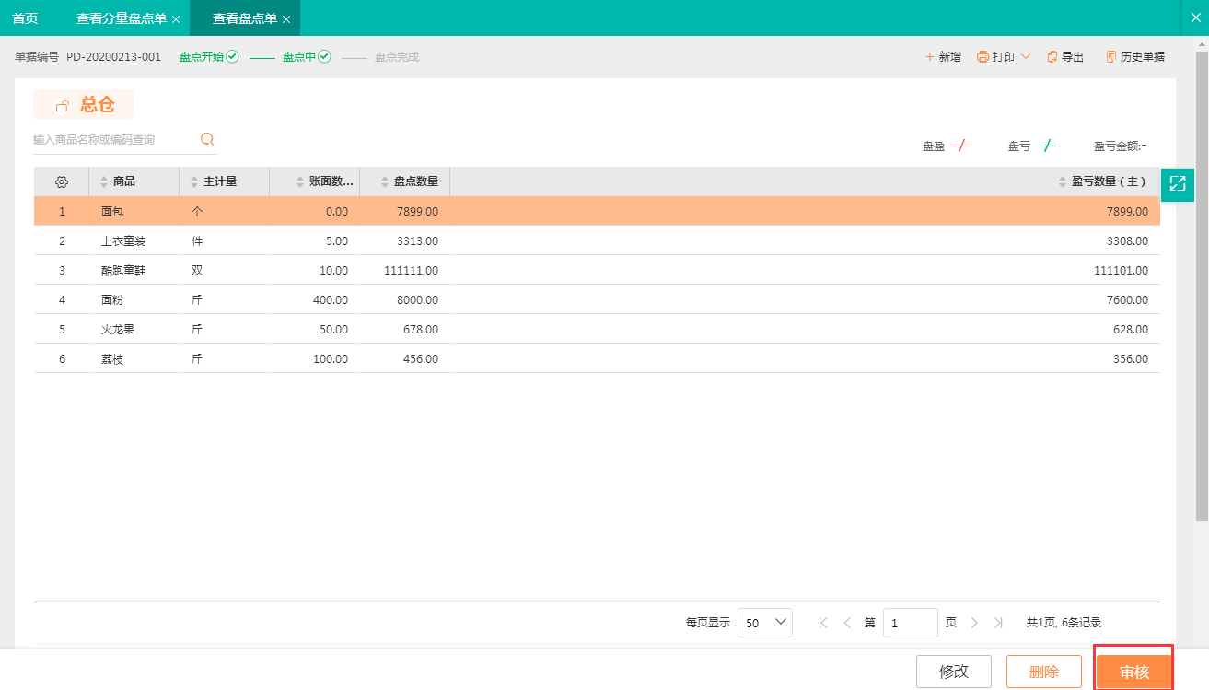Screen dimensions: 1209x690
Task: Go to the first page arrow
Action: [823, 623]
